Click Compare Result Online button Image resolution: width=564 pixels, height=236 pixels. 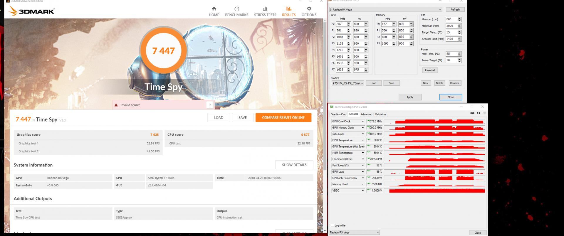283,117
